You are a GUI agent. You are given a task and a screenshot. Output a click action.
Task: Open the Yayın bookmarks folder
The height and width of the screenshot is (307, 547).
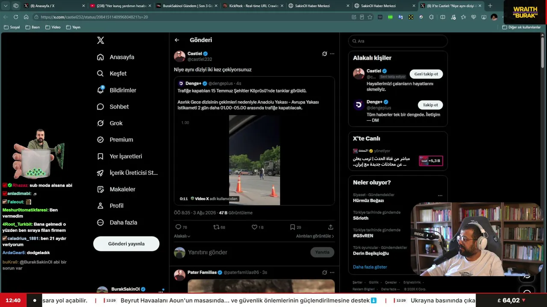(73, 27)
